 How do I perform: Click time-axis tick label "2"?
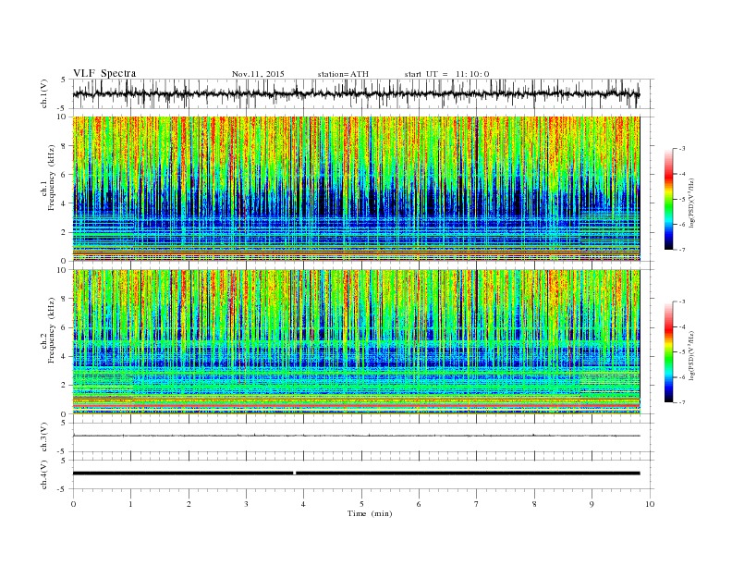[189, 504]
